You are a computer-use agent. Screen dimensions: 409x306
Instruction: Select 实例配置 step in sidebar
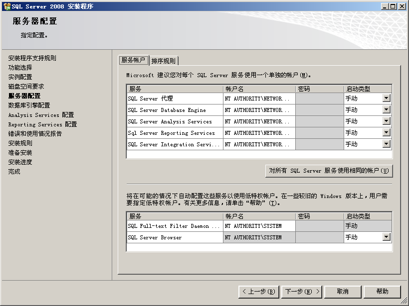(x=20, y=77)
